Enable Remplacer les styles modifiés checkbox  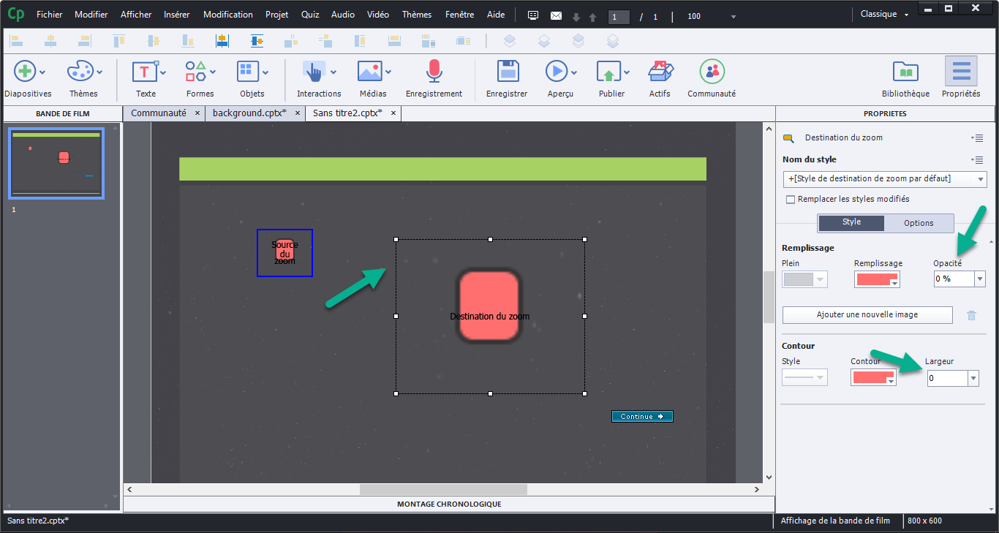click(791, 199)
